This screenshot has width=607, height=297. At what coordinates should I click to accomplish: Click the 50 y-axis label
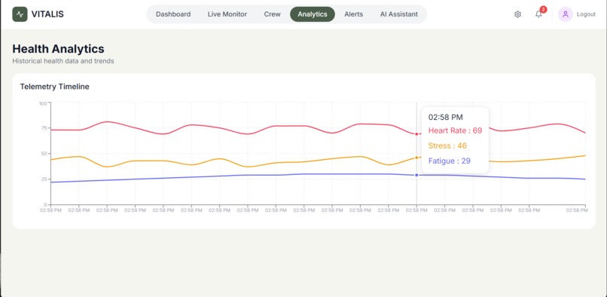coord(44,154)
